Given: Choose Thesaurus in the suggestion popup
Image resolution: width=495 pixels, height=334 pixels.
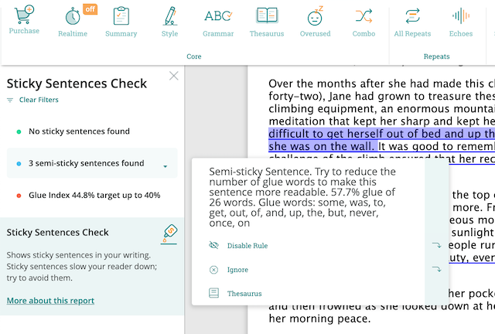Looking at the screenshot, I should click(x=244, y=294).
